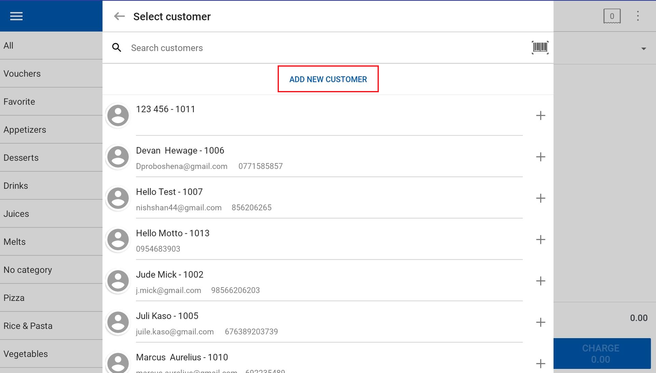Add Jude Mick using plus icon
The width and height of the screenshot is (656, 373).
tap(540, 281)
